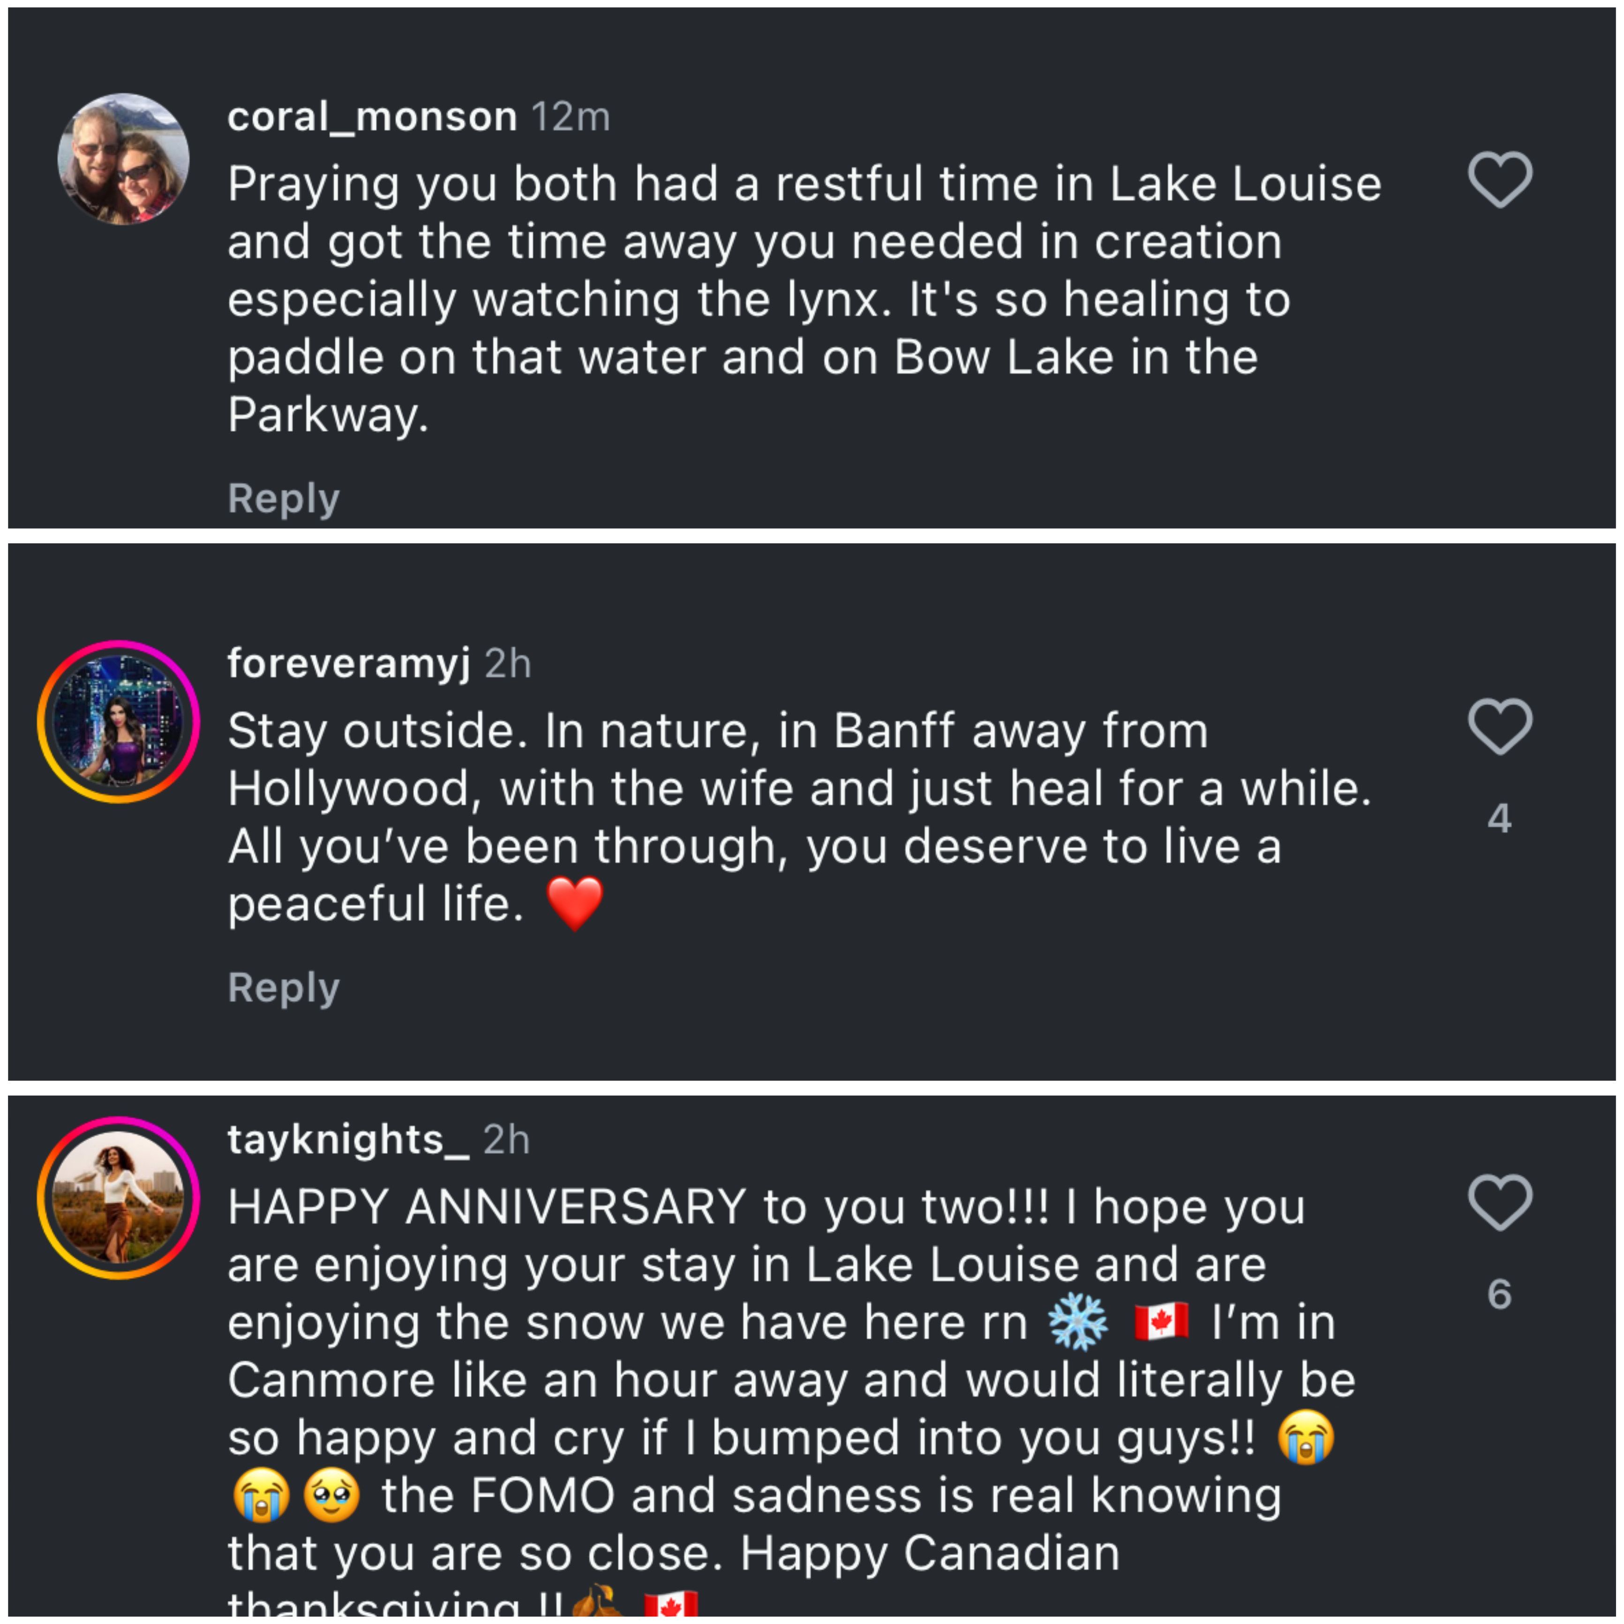Like coral_monson's comment with the heart
Viewport: 1624px width, 1624px height.
[1500, 179]
